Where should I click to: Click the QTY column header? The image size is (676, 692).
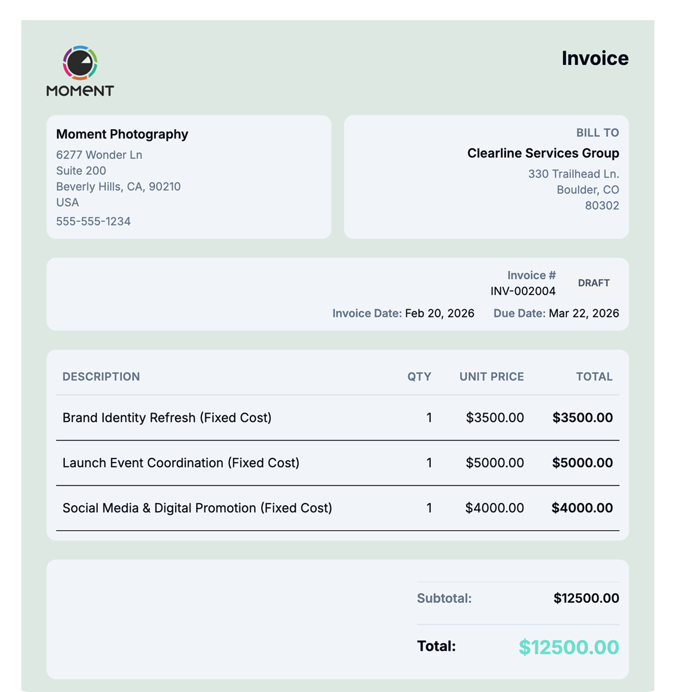click(419, 377)
